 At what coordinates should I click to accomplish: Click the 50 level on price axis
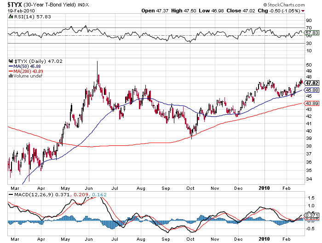pos(309,65)
